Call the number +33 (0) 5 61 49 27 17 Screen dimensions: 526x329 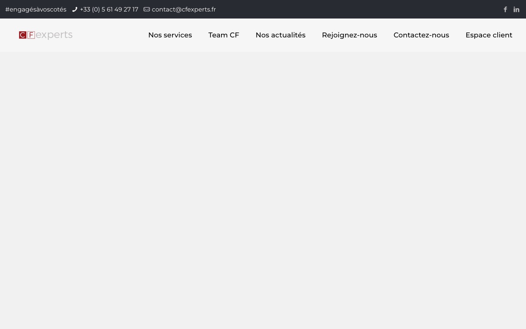(x=109, y=9)
